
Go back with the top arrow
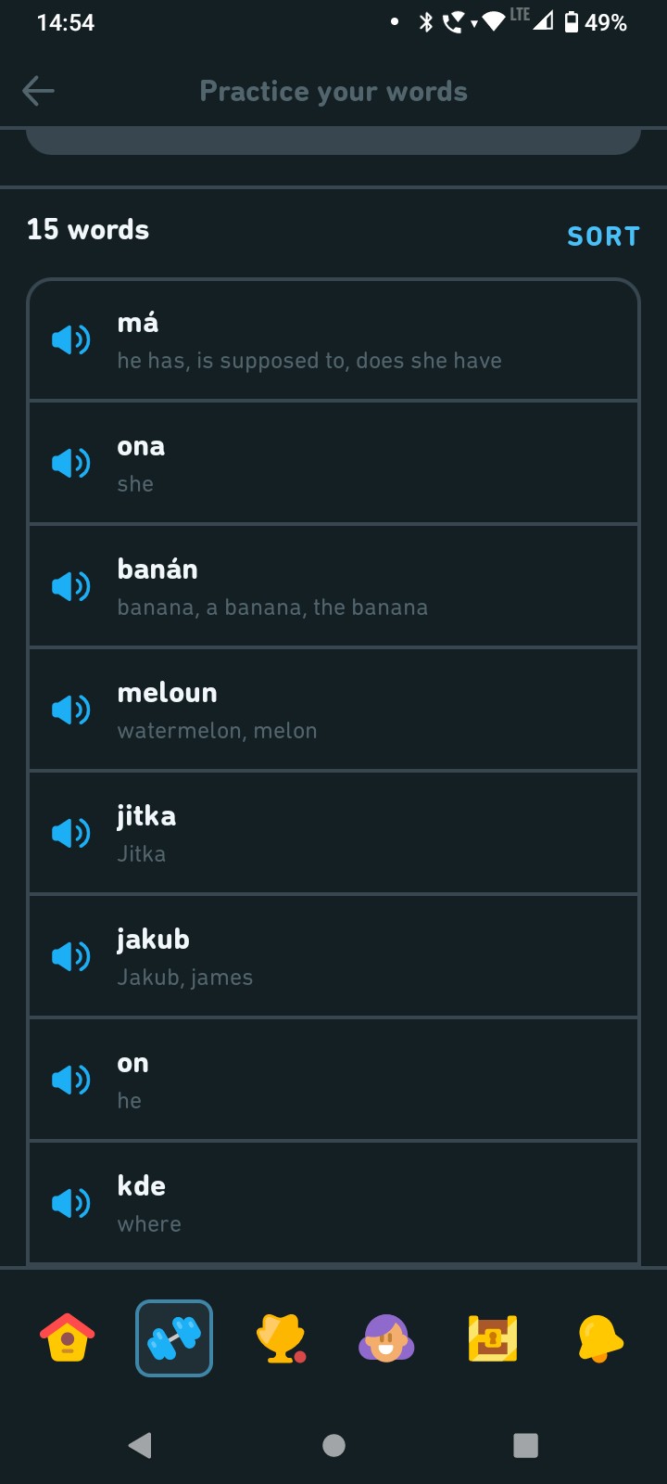coord(38,91)
